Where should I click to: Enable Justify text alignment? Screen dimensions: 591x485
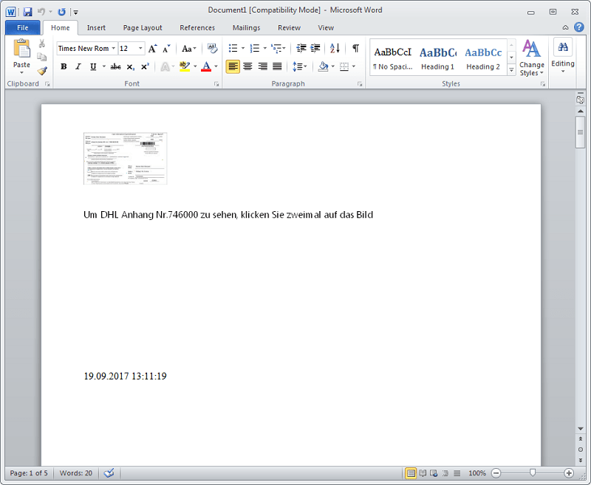278,66
